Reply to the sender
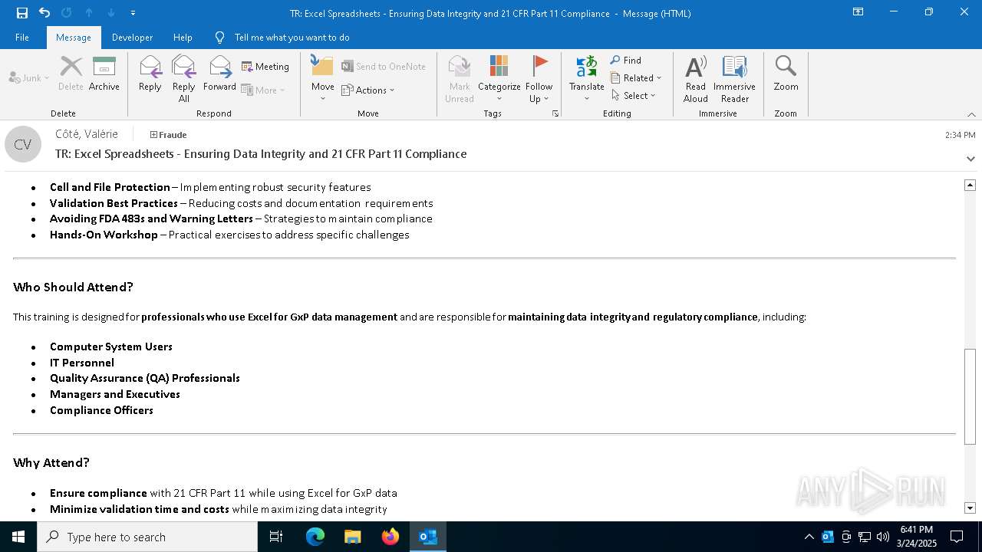 [150, 74]
